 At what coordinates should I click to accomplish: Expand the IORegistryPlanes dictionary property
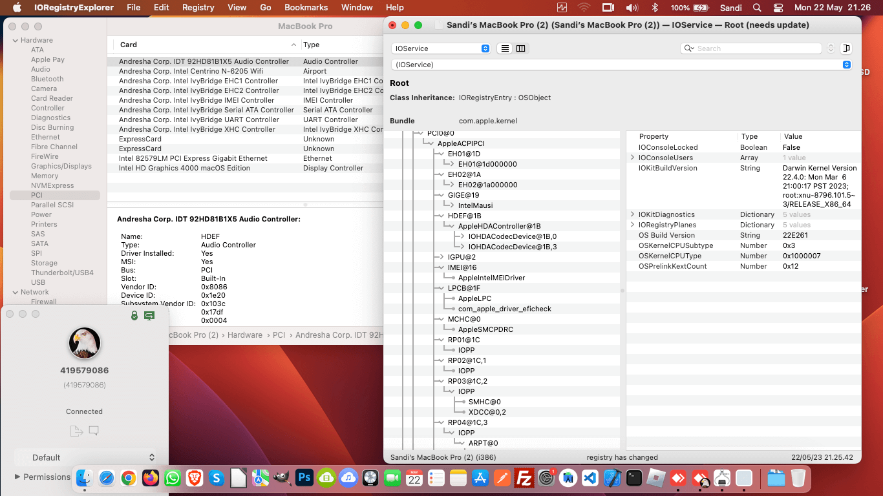[x=633, y=225]
